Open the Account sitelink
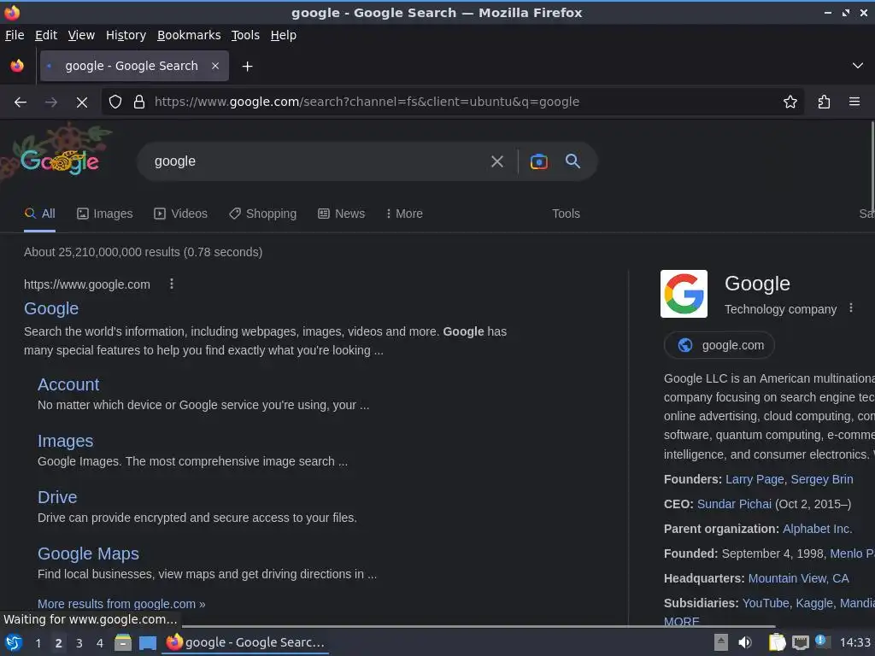Viewport: 875px width, 656px height. click(x=68, y=384)
